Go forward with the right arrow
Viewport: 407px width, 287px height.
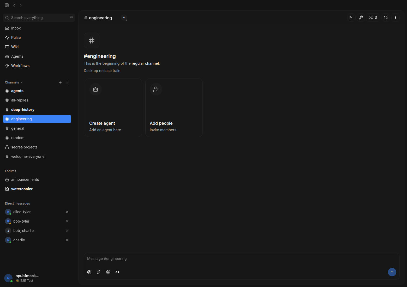pos(21,5)
